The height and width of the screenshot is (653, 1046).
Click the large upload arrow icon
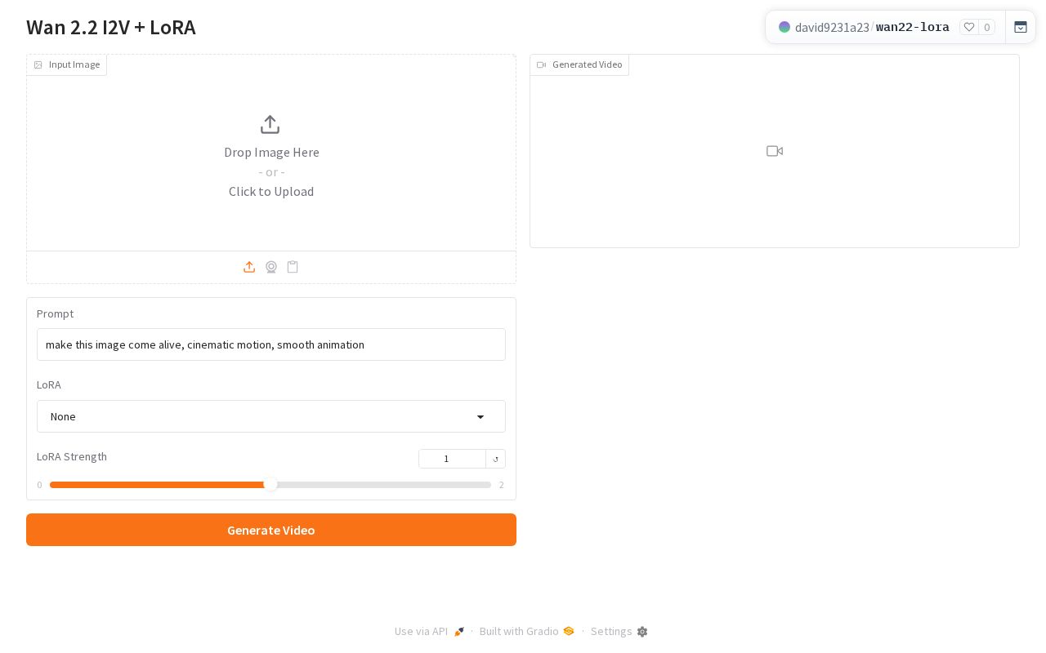click(x=270, y=125)
